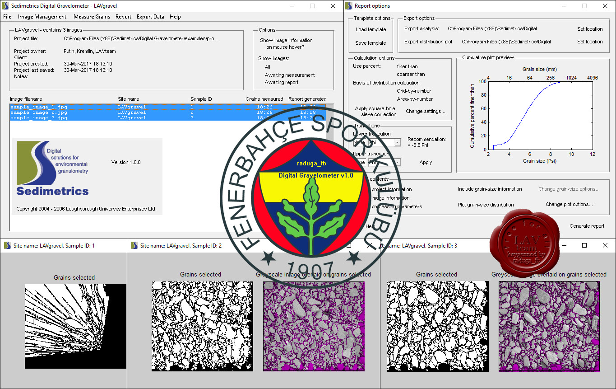616x389 pixels.
Task: Click the Grains measured column header
Action: [x=264, y=99]
